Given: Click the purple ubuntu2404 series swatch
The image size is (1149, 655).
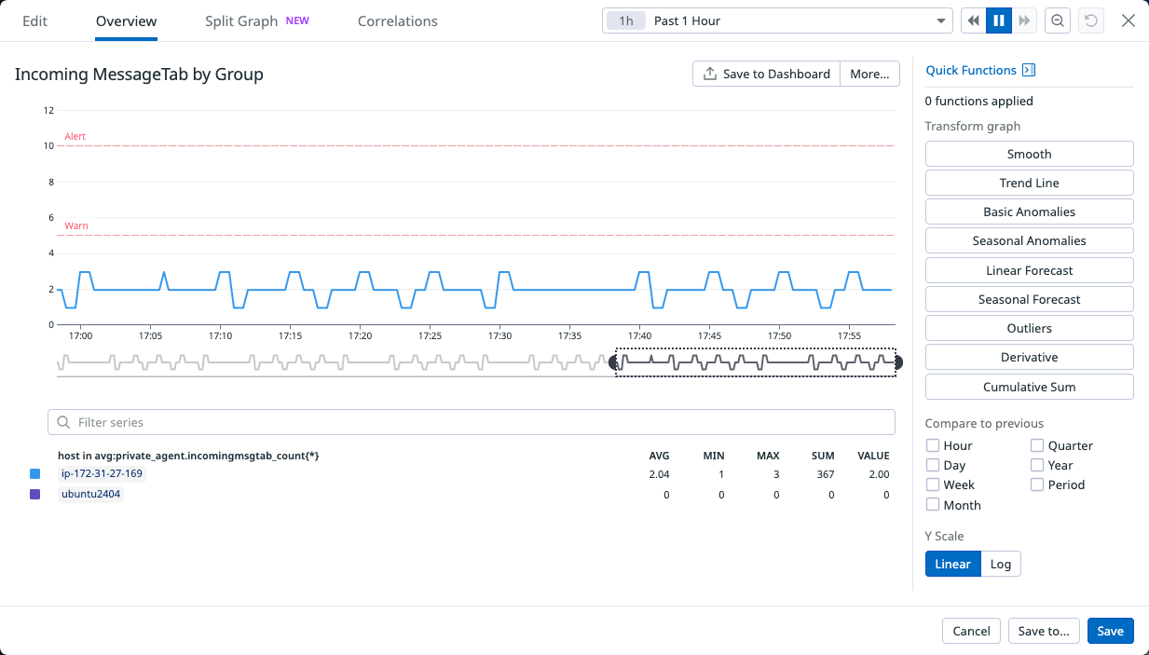Looking at the screenshot, I should [x=35, y=495].
